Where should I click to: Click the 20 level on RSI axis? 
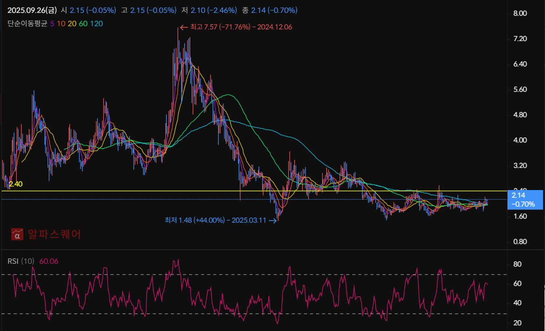(x=517, y=323)
